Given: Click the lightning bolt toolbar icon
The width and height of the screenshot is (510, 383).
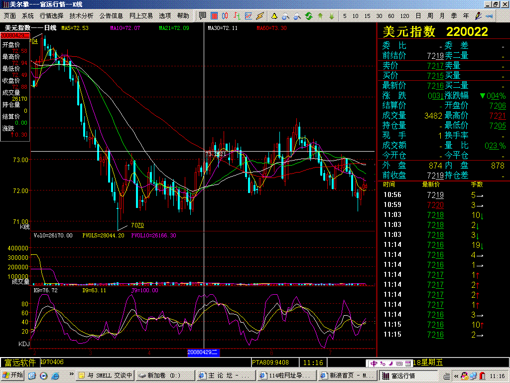Looking at the screenshot, I should tap(260, 15).
